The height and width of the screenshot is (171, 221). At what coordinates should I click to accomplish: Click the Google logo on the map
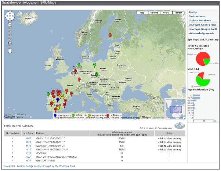pos(10,117)
